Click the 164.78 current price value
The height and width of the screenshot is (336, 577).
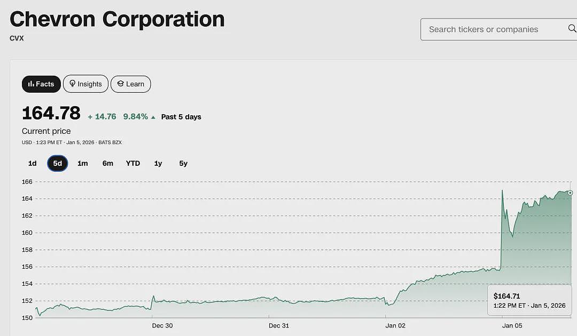click(x=51, y=113)
